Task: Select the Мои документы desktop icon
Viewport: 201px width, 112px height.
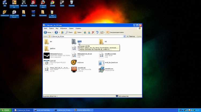Action: pos(53,14)
